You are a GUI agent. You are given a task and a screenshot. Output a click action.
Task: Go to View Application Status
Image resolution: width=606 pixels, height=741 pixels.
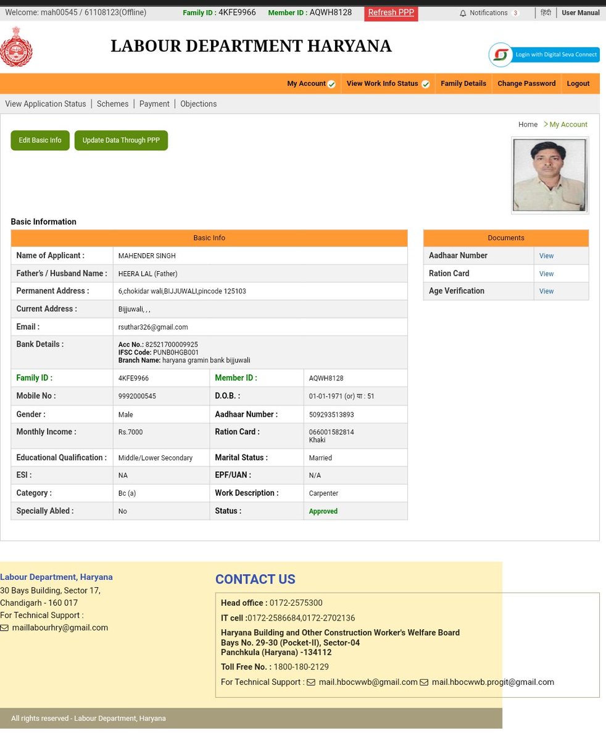[46, 104]
